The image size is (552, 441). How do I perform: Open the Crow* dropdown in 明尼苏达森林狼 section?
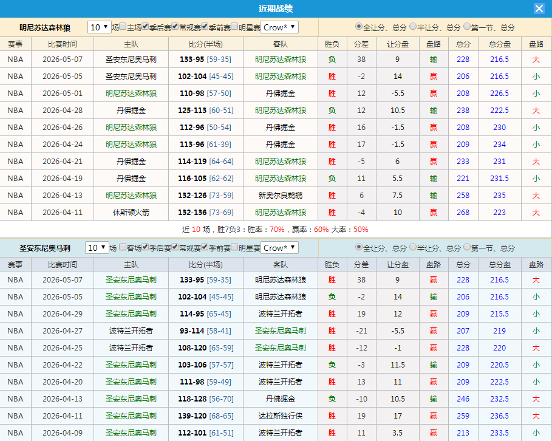279,27
